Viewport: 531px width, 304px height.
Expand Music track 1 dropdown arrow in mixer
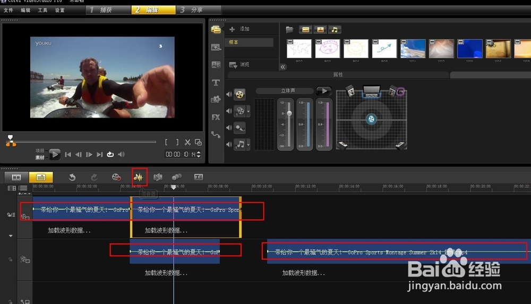[248, 145]
